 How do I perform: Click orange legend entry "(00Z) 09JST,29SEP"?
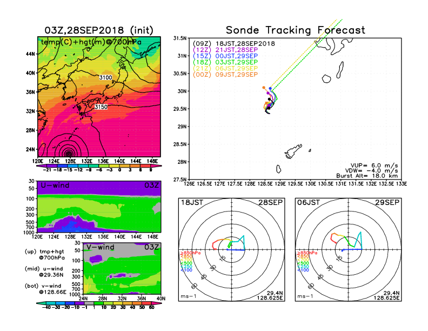coord(225,75)
